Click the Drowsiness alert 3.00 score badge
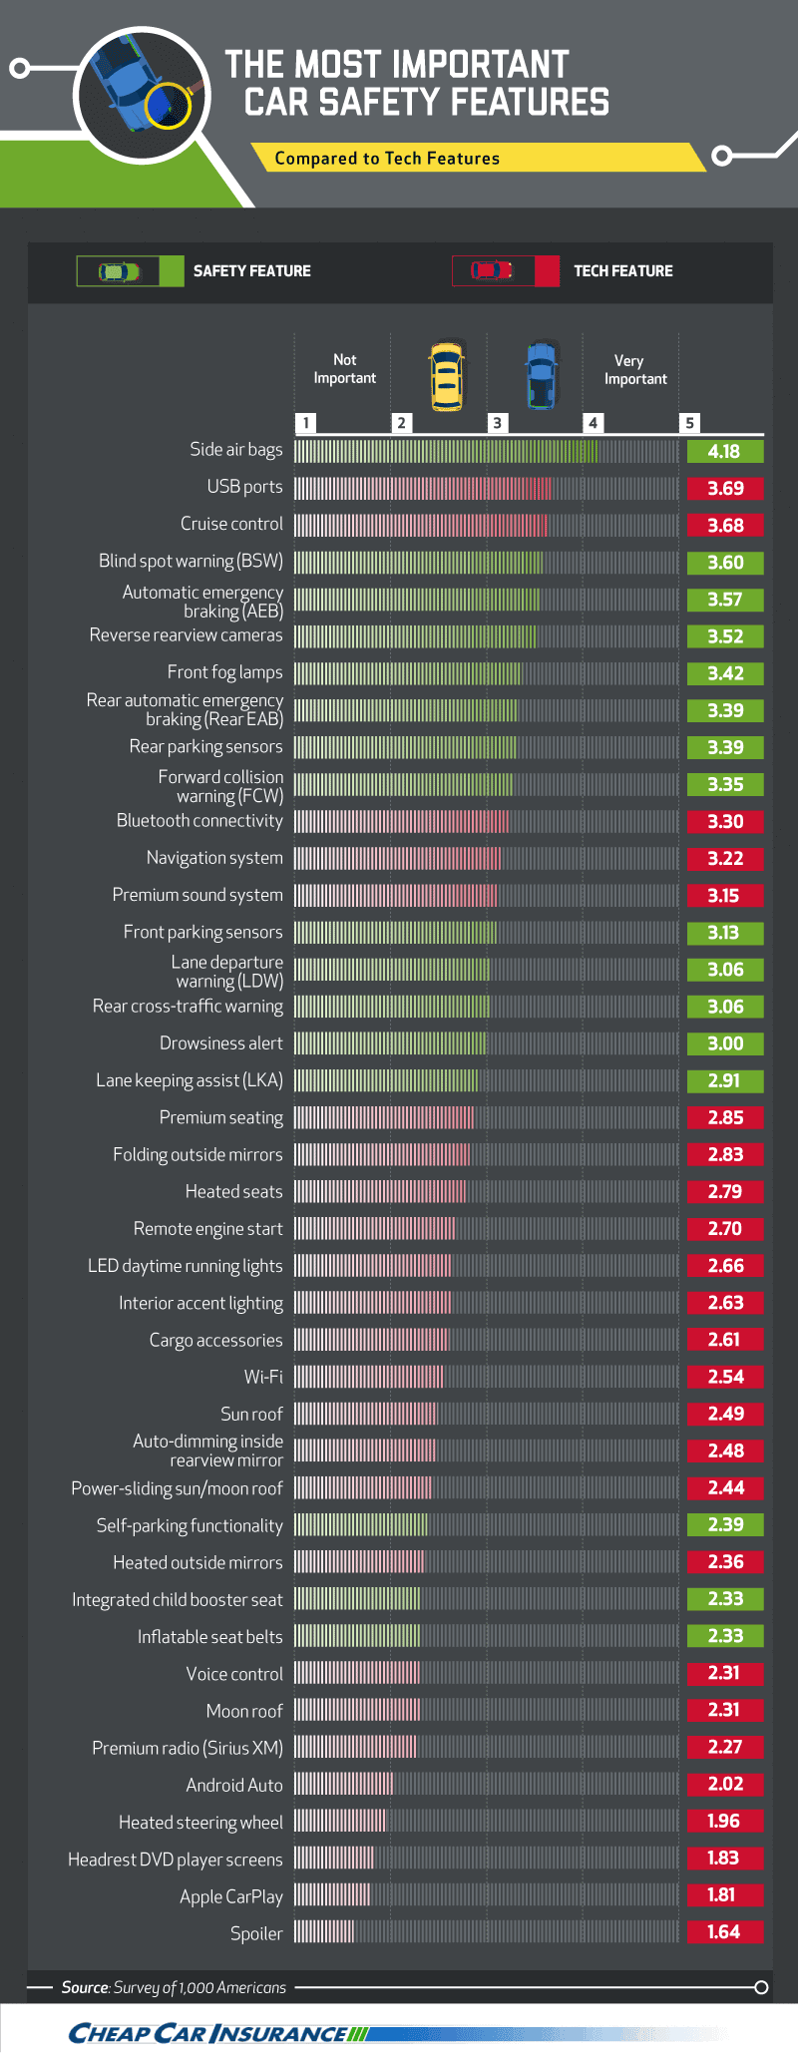 click(725, 1043)
